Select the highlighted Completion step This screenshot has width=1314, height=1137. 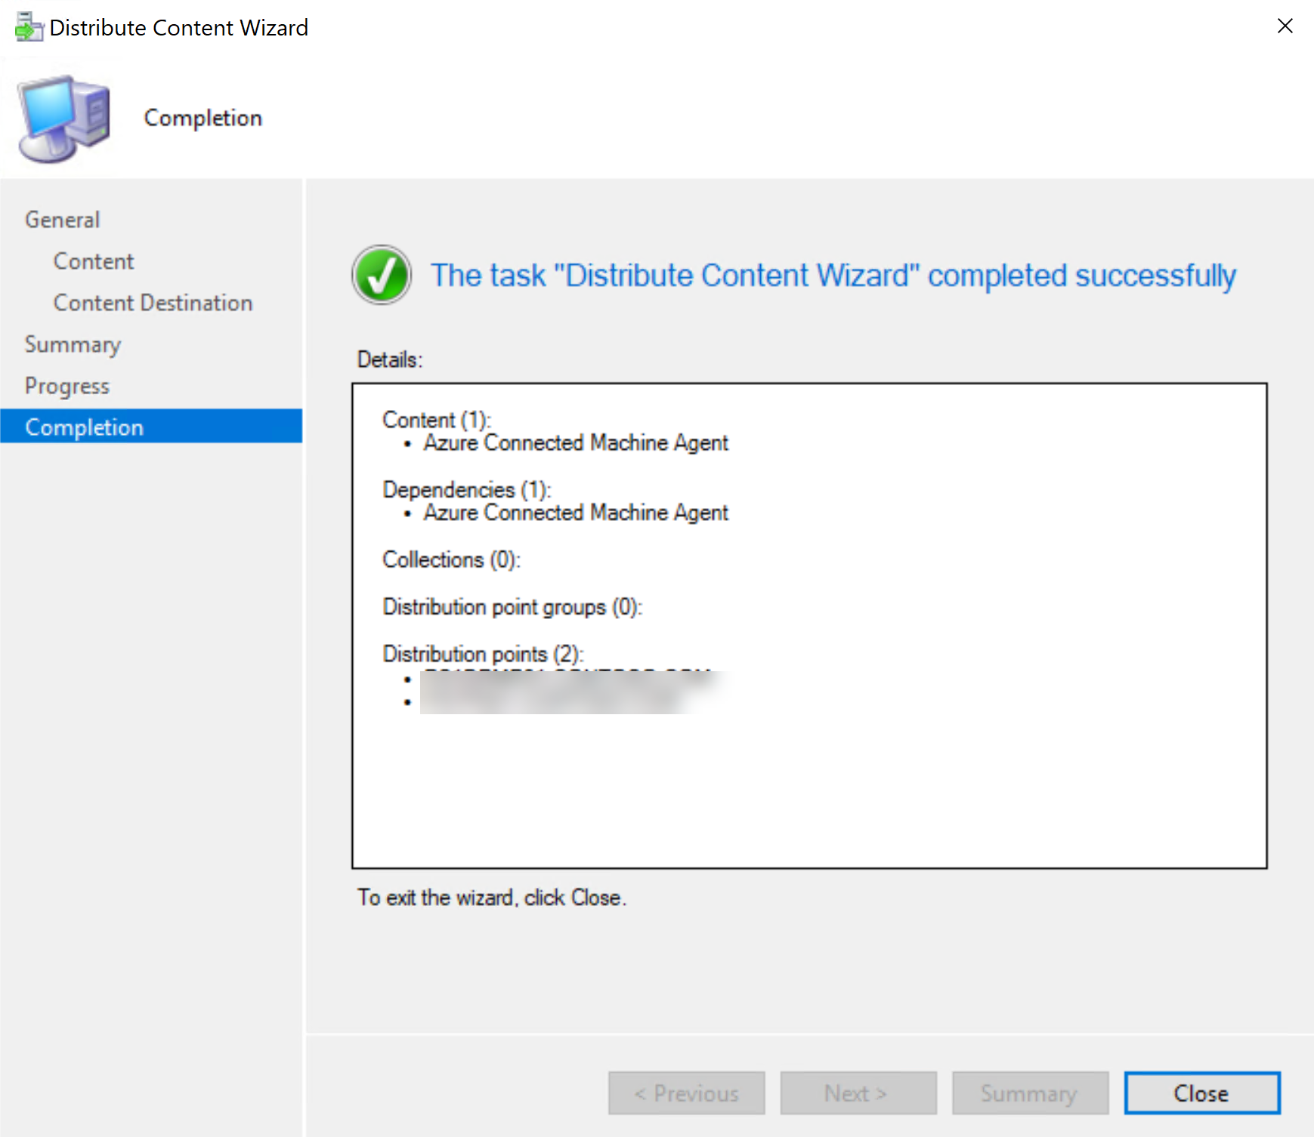coord(151,427)
